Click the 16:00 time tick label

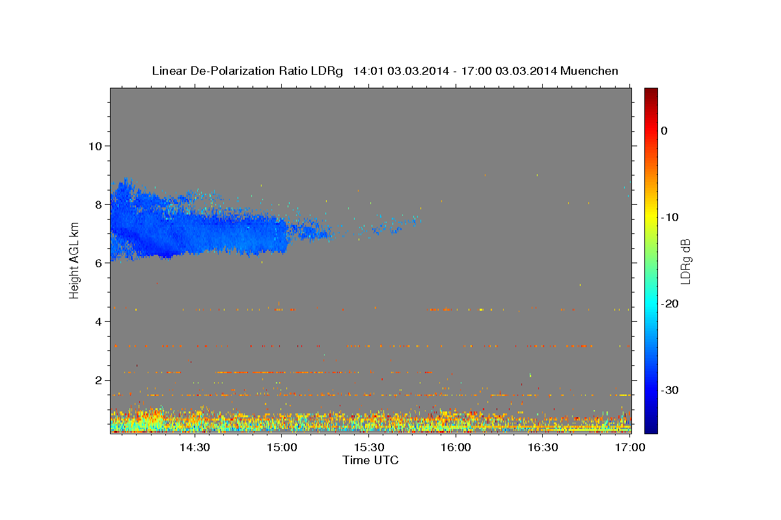(x=456, y=447)
